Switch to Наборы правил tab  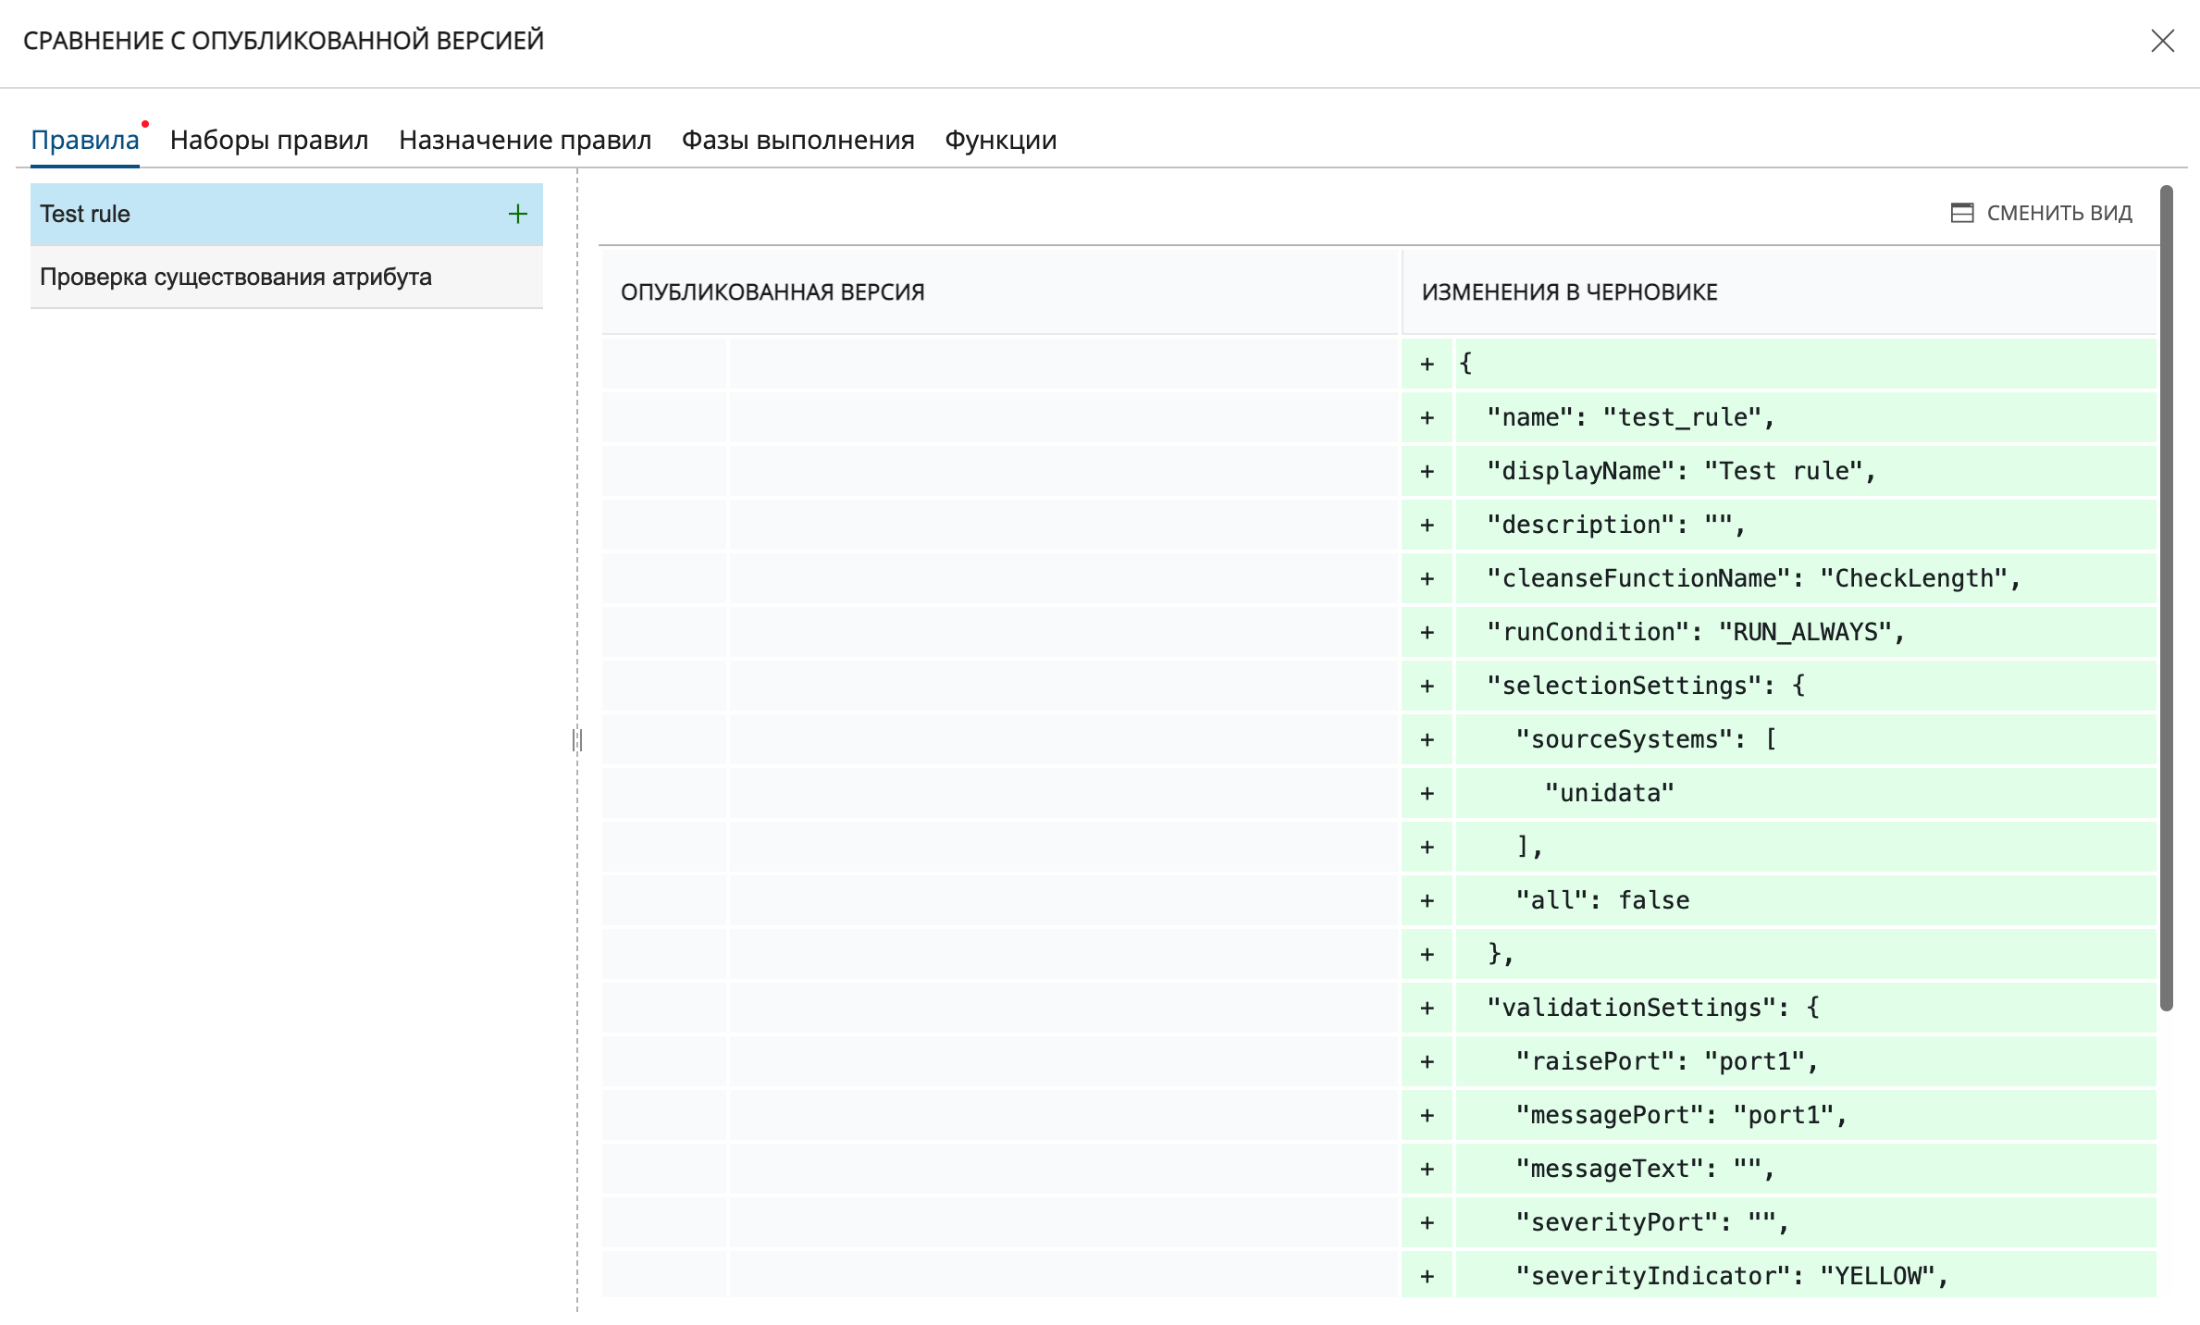269,140
